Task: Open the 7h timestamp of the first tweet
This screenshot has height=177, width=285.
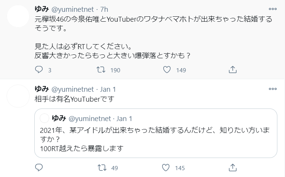Action: pos(104,9)
